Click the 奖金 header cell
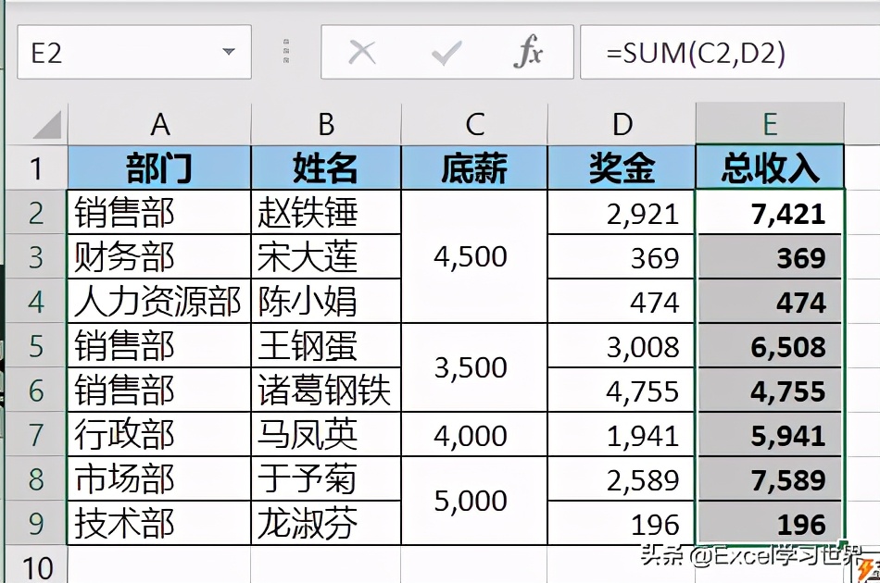Screen dimensions: 880x583 coord(622,167)
